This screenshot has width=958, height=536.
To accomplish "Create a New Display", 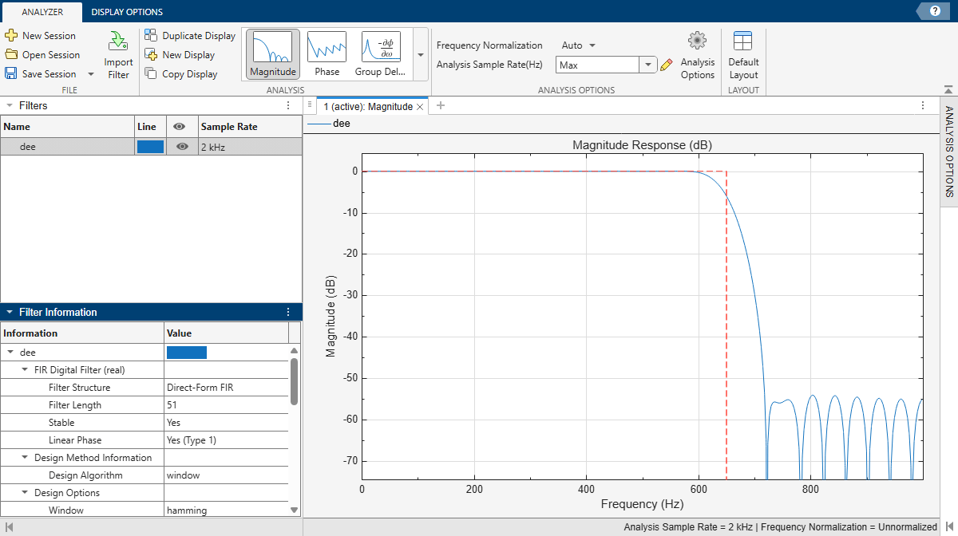I will pyautogui.click(x=180, y=55).
